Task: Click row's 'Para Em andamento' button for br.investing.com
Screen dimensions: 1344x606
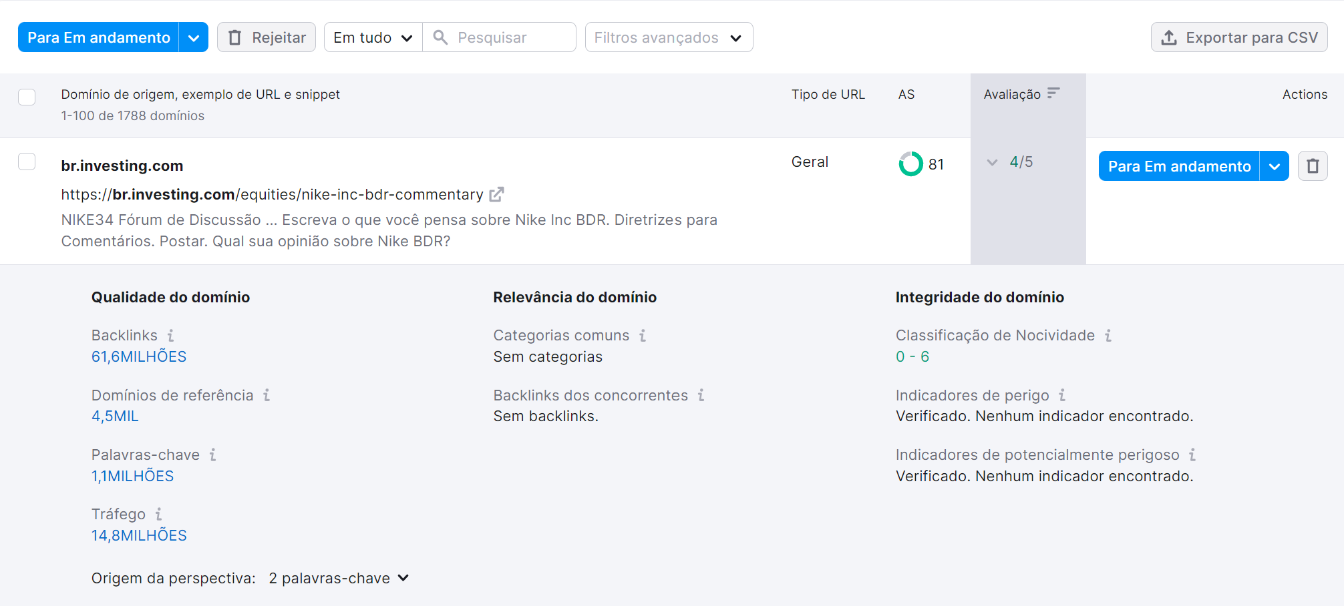Action: pos(1179,166)
